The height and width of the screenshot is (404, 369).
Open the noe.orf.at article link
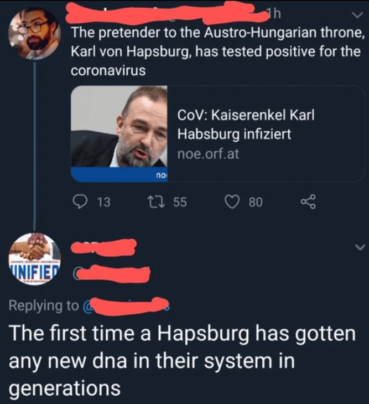pyautogui.click(x=208, y=154)
